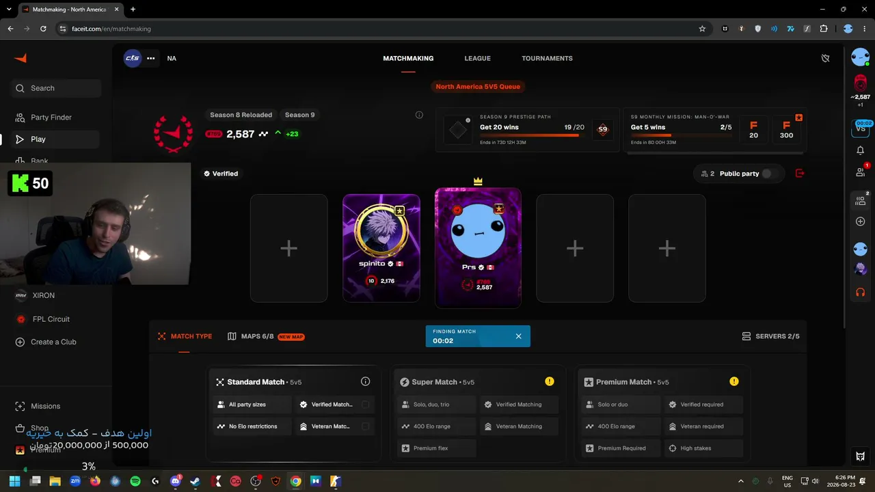Bookmark this page with the star icon
This screenshot has height=492, width=875.
click(702, 29)
